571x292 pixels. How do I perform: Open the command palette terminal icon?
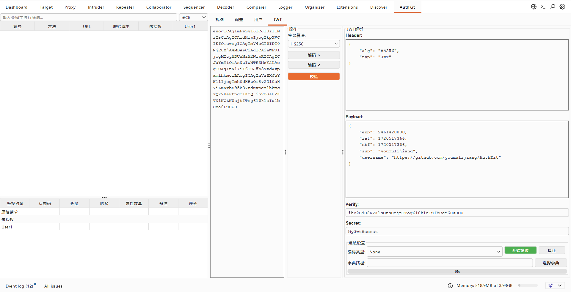pyautogui.click(x=543, y=7)
